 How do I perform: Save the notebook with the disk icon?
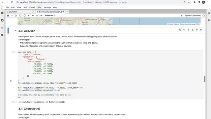point(8,16)
